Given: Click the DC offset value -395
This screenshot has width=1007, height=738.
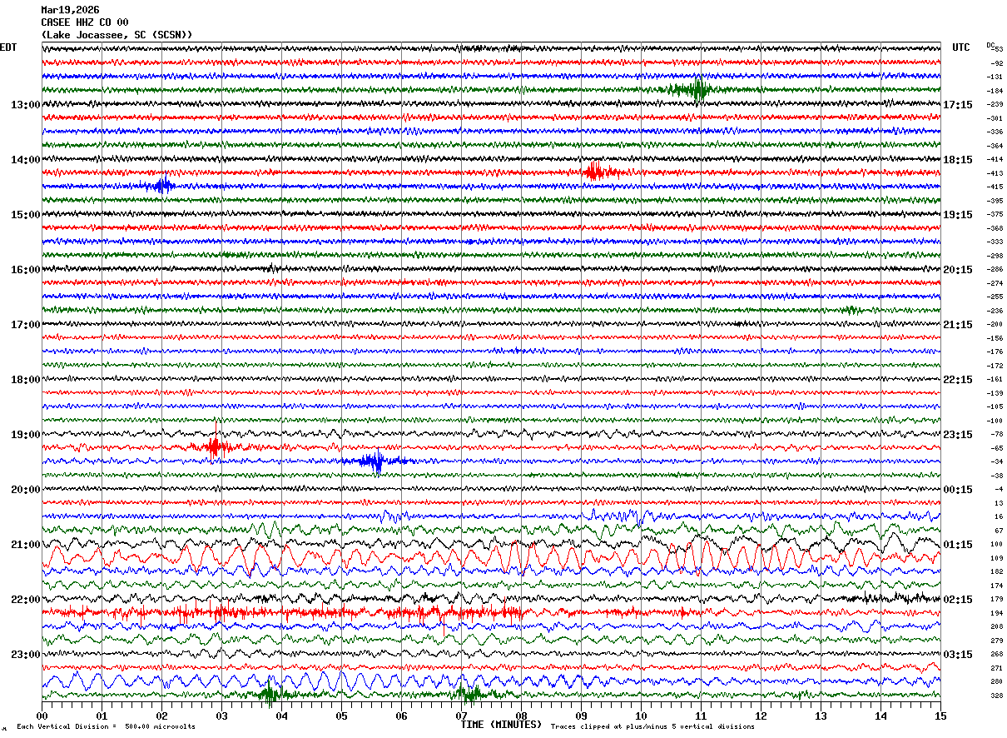Looking at the screenshot, I should click(995, 201).
